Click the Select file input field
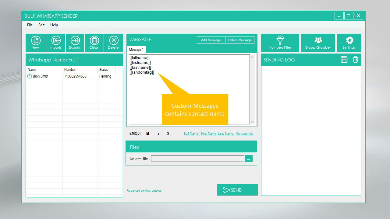This screenshot has width=390, height=219. (197, 158)
